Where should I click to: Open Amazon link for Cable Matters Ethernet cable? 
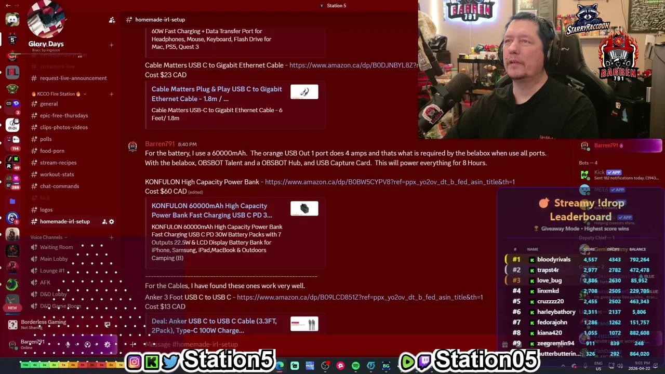tap(353, 65)
